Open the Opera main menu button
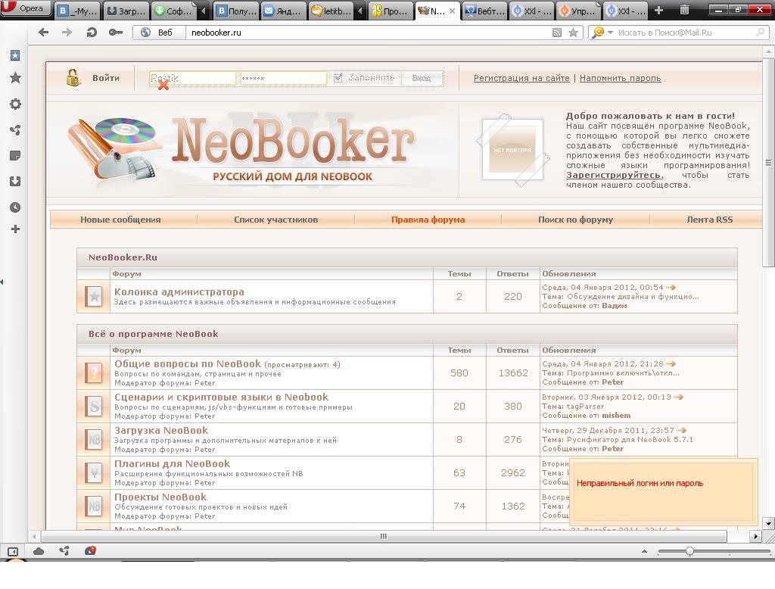The width and height of the screenshot is (775, 589). (25, 8)
